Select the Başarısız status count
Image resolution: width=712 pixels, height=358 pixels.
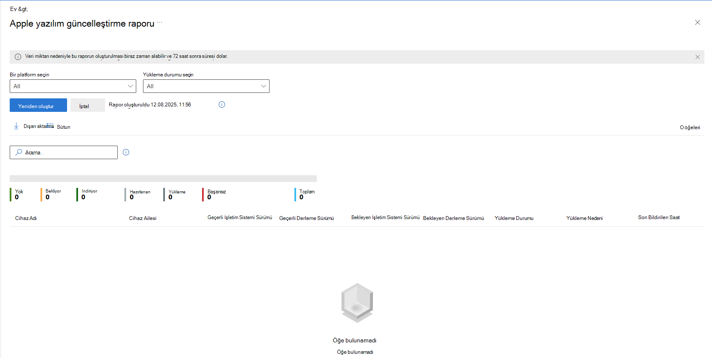coord(215,194)
